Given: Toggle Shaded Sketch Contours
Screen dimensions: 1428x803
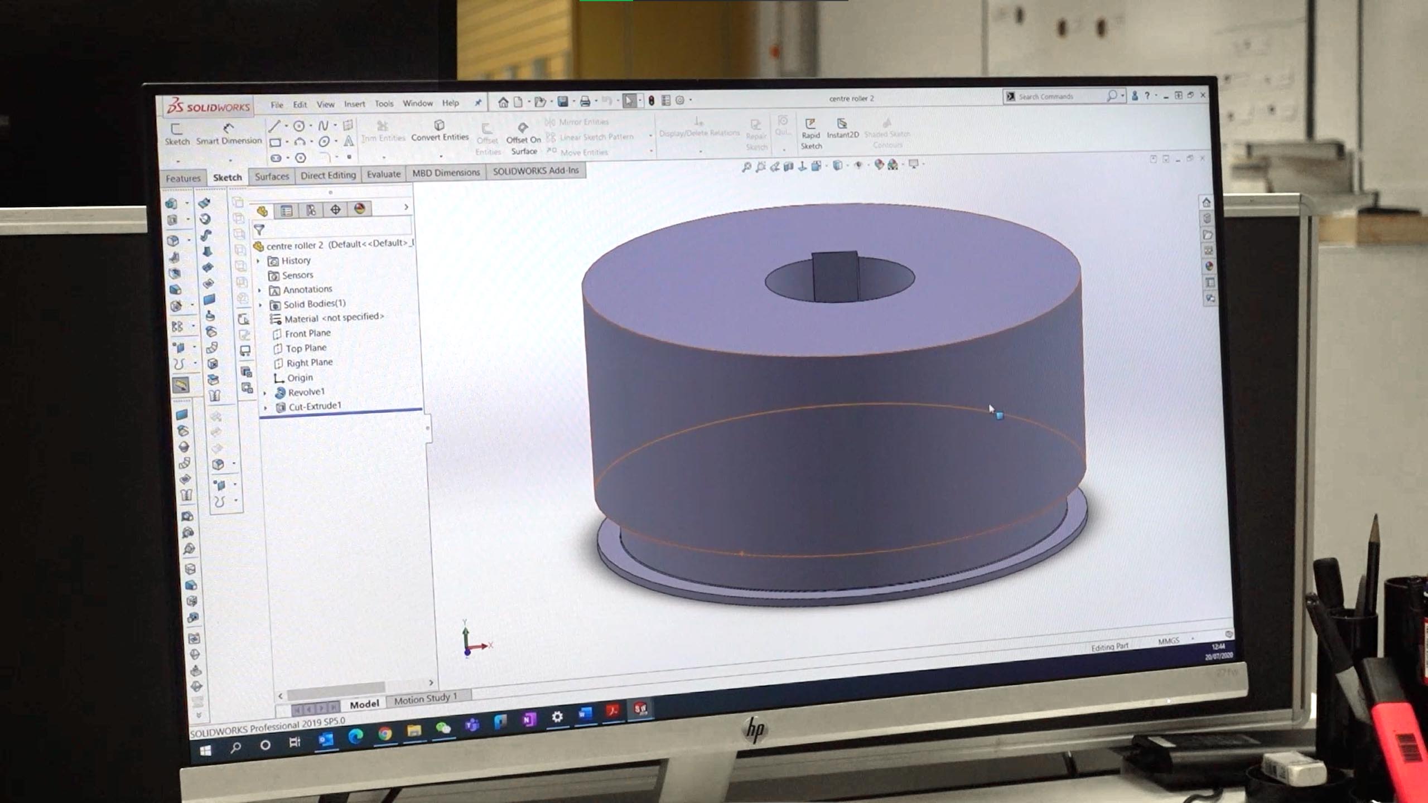Looking at the screenshot, I should 887,133.
